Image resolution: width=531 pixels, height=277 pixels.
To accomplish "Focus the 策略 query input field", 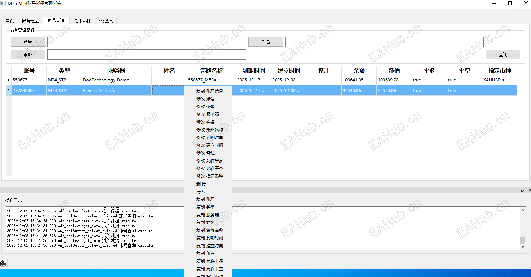I will tap(147, 54).
